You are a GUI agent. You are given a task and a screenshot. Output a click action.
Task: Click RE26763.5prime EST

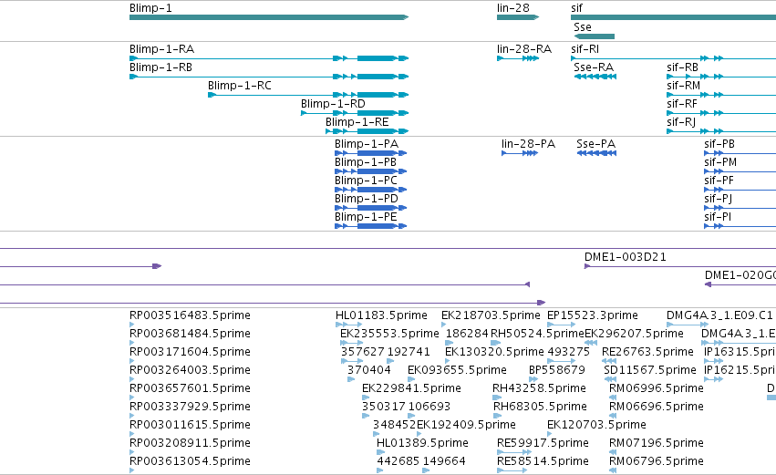pos(609,361)
